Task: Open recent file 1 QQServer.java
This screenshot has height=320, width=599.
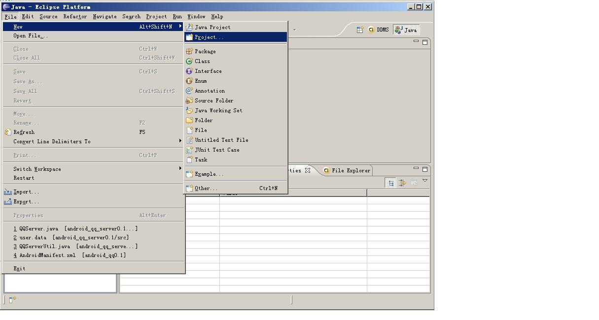Action: (x=94, y=228)
